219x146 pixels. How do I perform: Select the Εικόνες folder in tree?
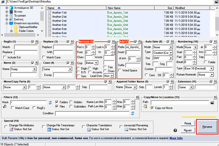(x=19, y=19)
